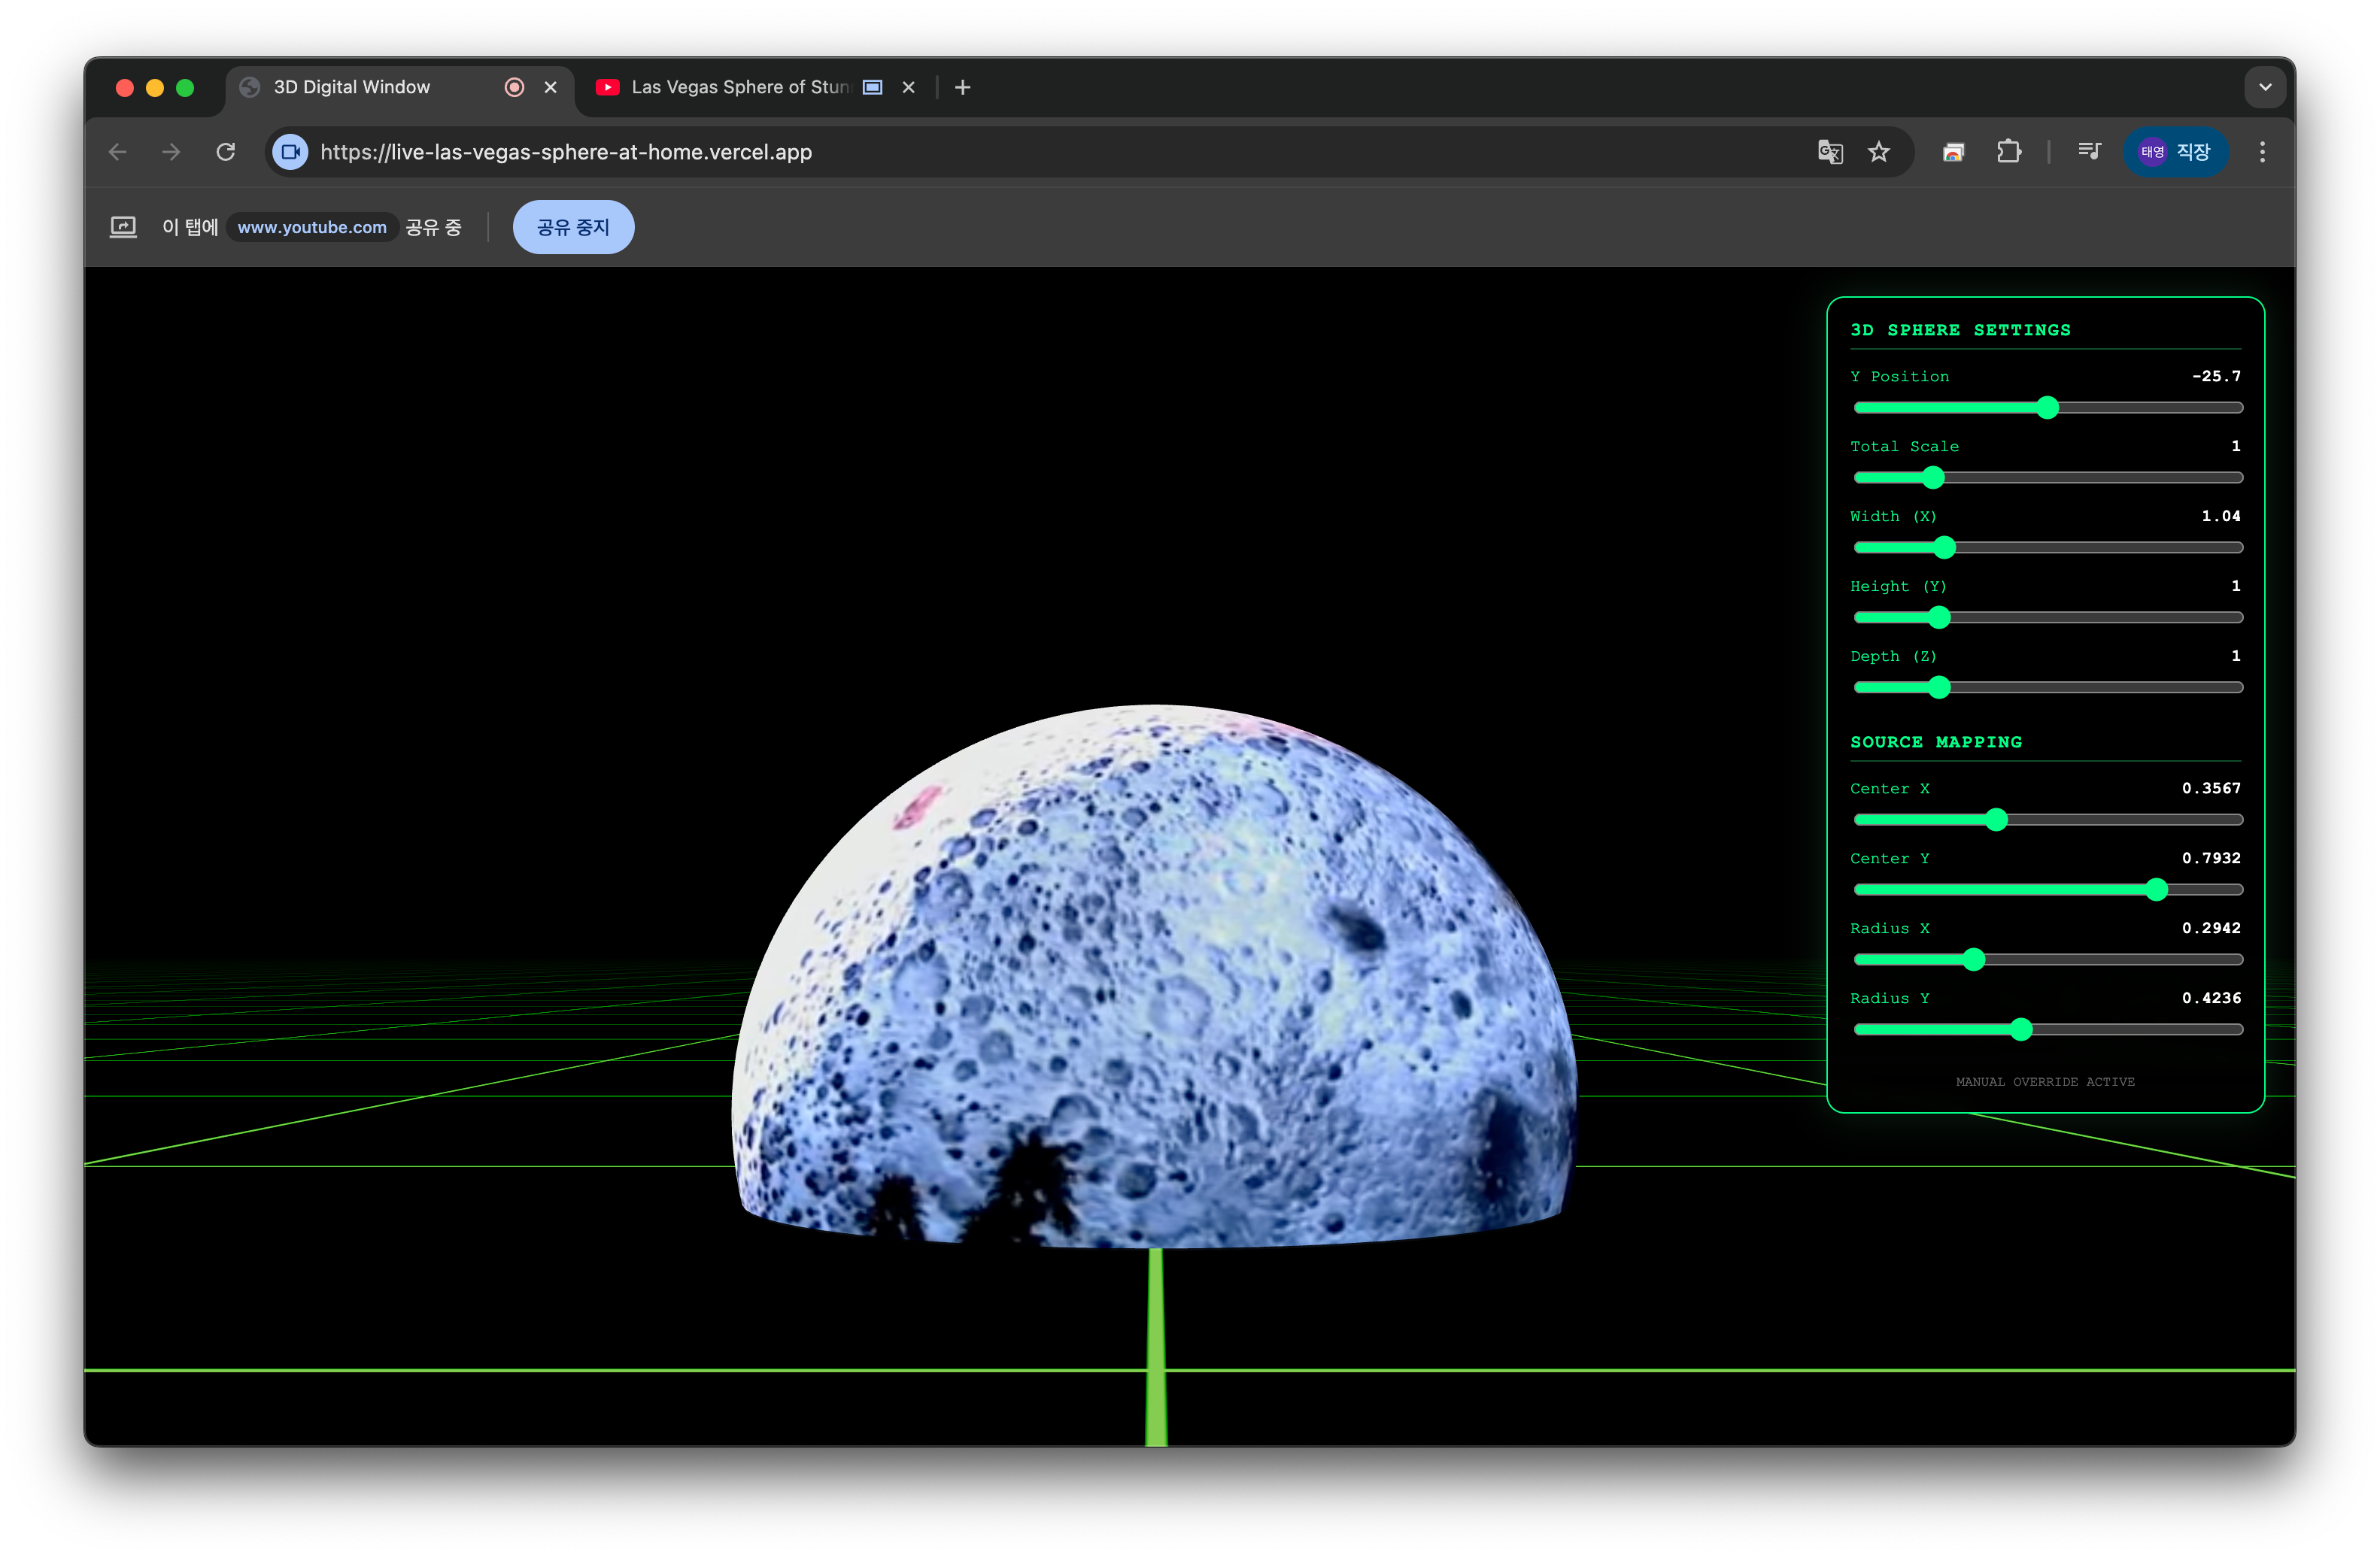Click the Center Y slider handle
This screenshot has height=1558, width=2380.
(x=2157, y=890)
